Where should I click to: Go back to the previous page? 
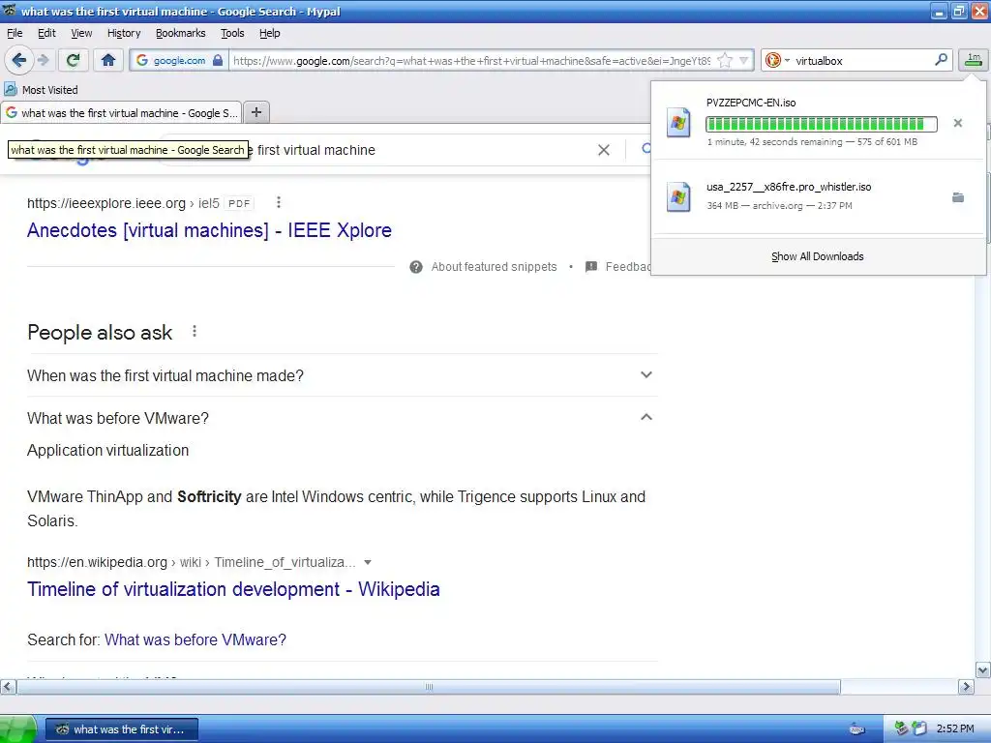pos(18,61)
